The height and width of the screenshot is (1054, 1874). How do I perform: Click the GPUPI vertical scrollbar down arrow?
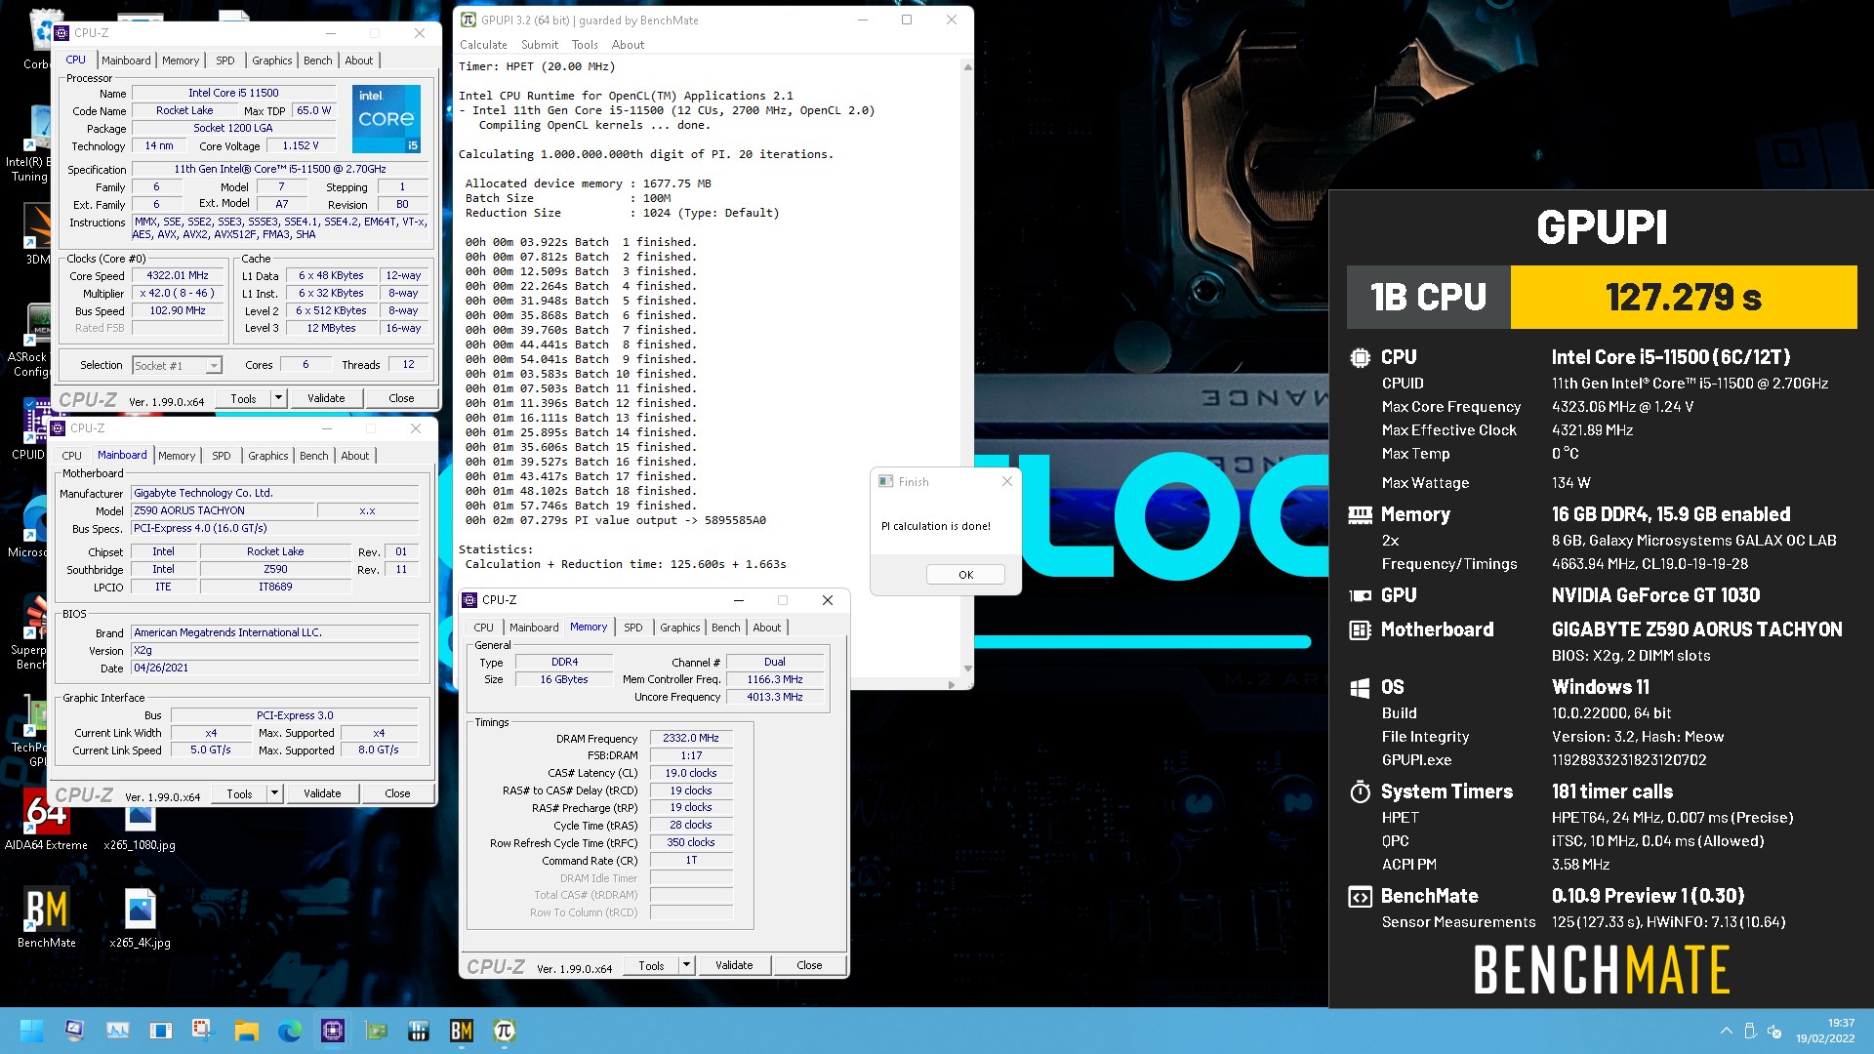(967, 669)
